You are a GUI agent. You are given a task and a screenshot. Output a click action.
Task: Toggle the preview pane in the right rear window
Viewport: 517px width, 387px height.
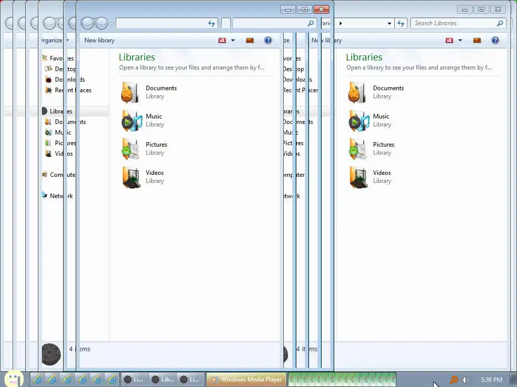[x=477, y=40]
